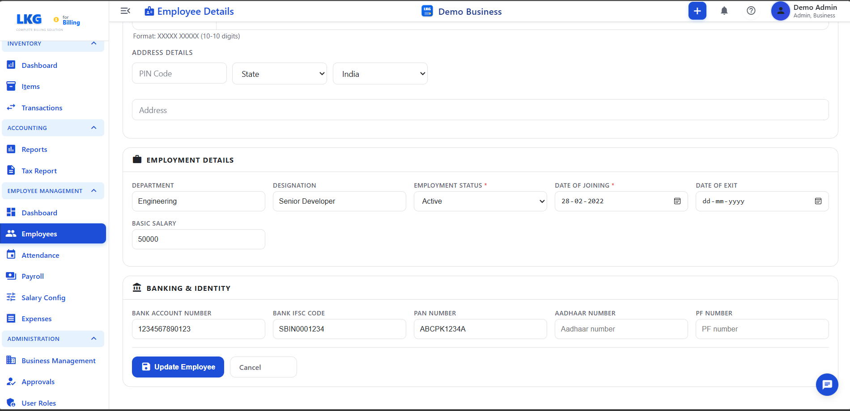Image resolution: width=850 pixels, height=411 pixels.
Task: Toggle the sidebar collapse menu icon
Action: [x=126, y=11]
